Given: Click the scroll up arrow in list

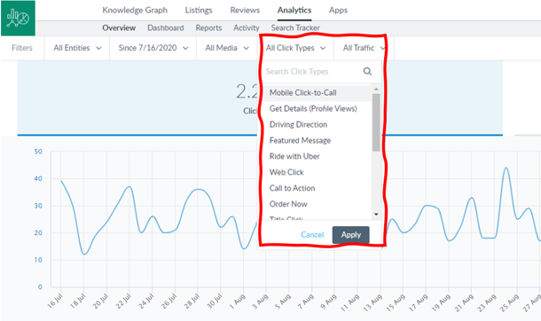Looking at the screenshot, I should coord(376,89).
